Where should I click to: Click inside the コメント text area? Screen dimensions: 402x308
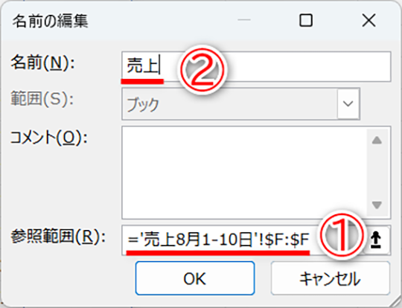point(244,173)
